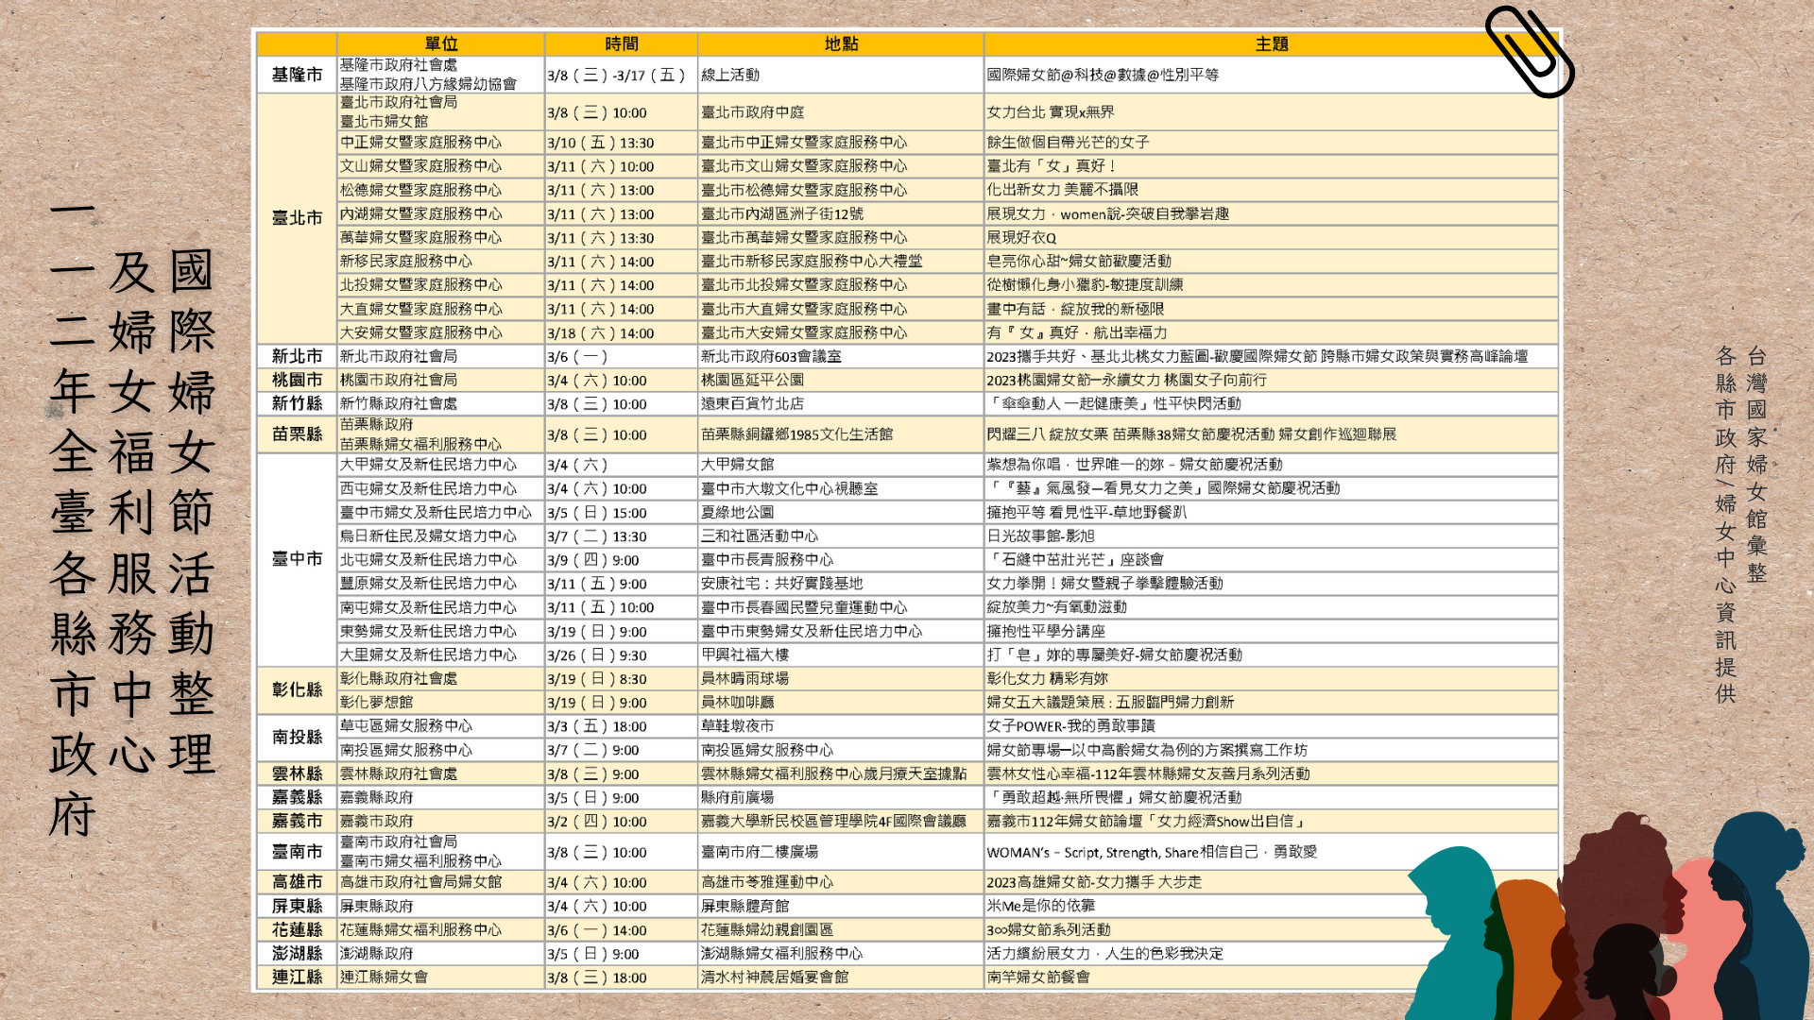Click the 新北市政府社會局 unit cell
Image resolution: width=1814 pixels, height=1020 pixels.
pyautogui.click(x=399, y=356)
